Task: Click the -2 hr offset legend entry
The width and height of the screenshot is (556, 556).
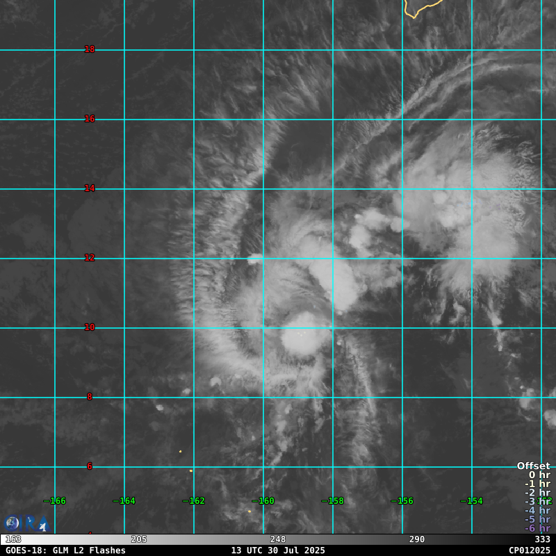Action: coord(537,493)
